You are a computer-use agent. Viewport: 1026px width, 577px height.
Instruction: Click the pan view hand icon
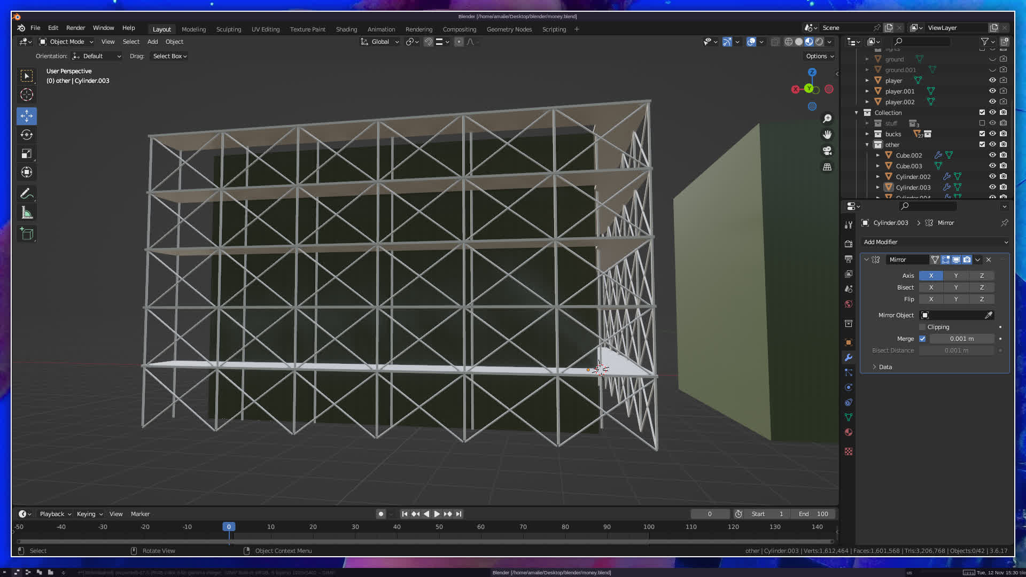coord(827,135)
